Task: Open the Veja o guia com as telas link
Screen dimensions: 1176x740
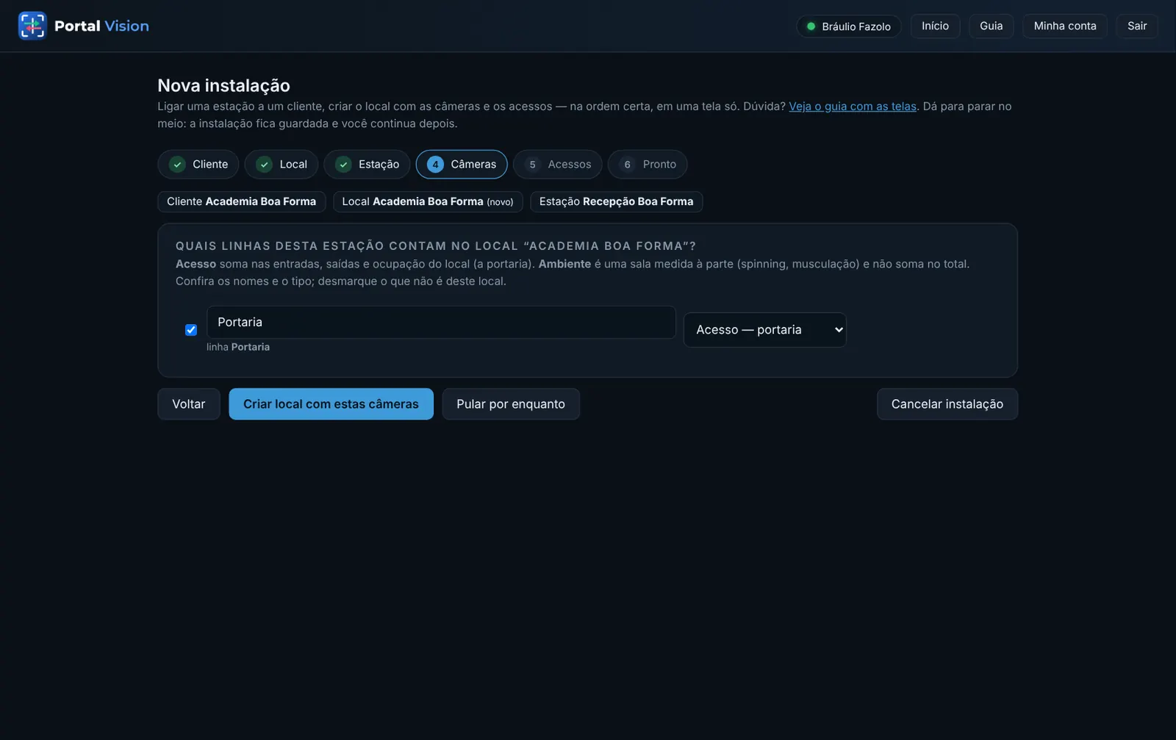Action: (853, 107)
